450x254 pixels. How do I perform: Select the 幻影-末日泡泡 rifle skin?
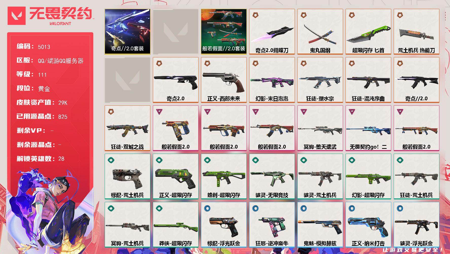[x=272, y=80]
